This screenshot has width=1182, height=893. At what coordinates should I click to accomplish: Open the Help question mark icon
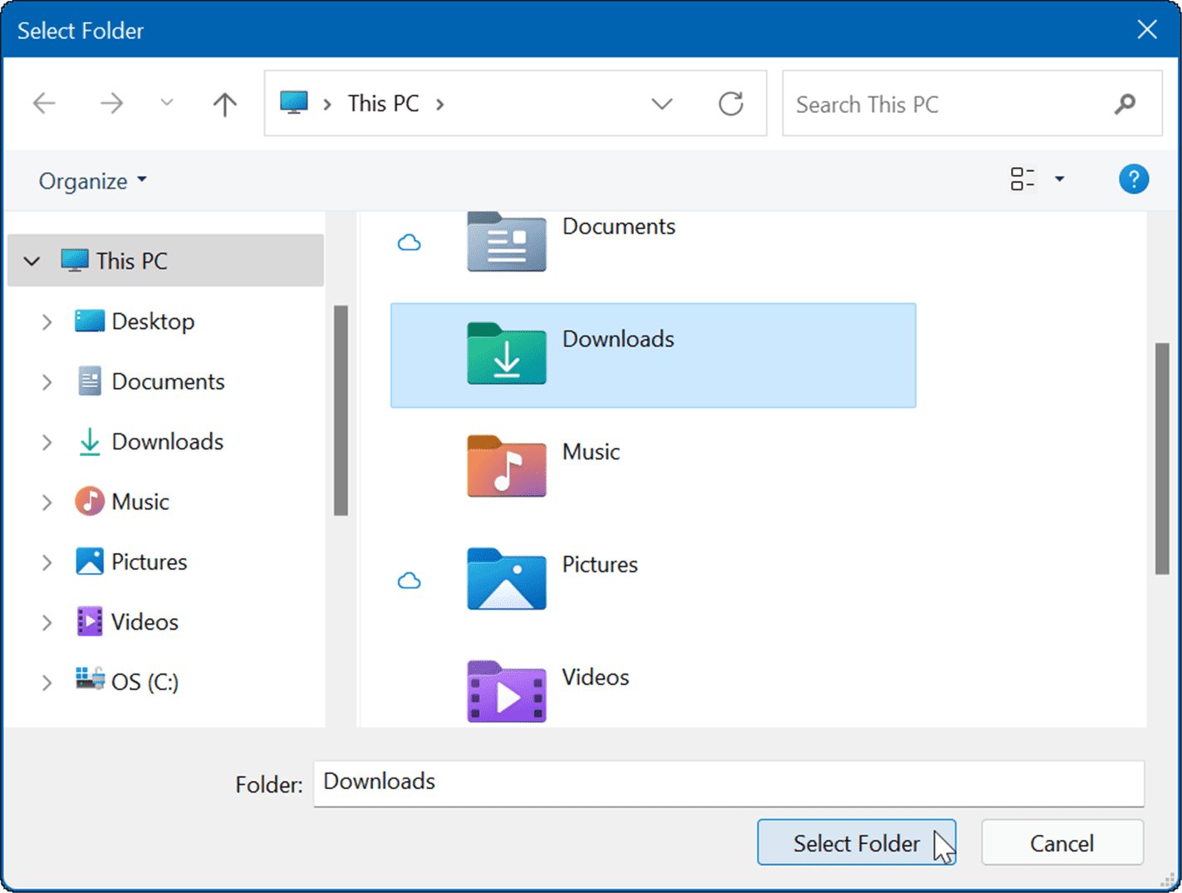(1133, 179)
